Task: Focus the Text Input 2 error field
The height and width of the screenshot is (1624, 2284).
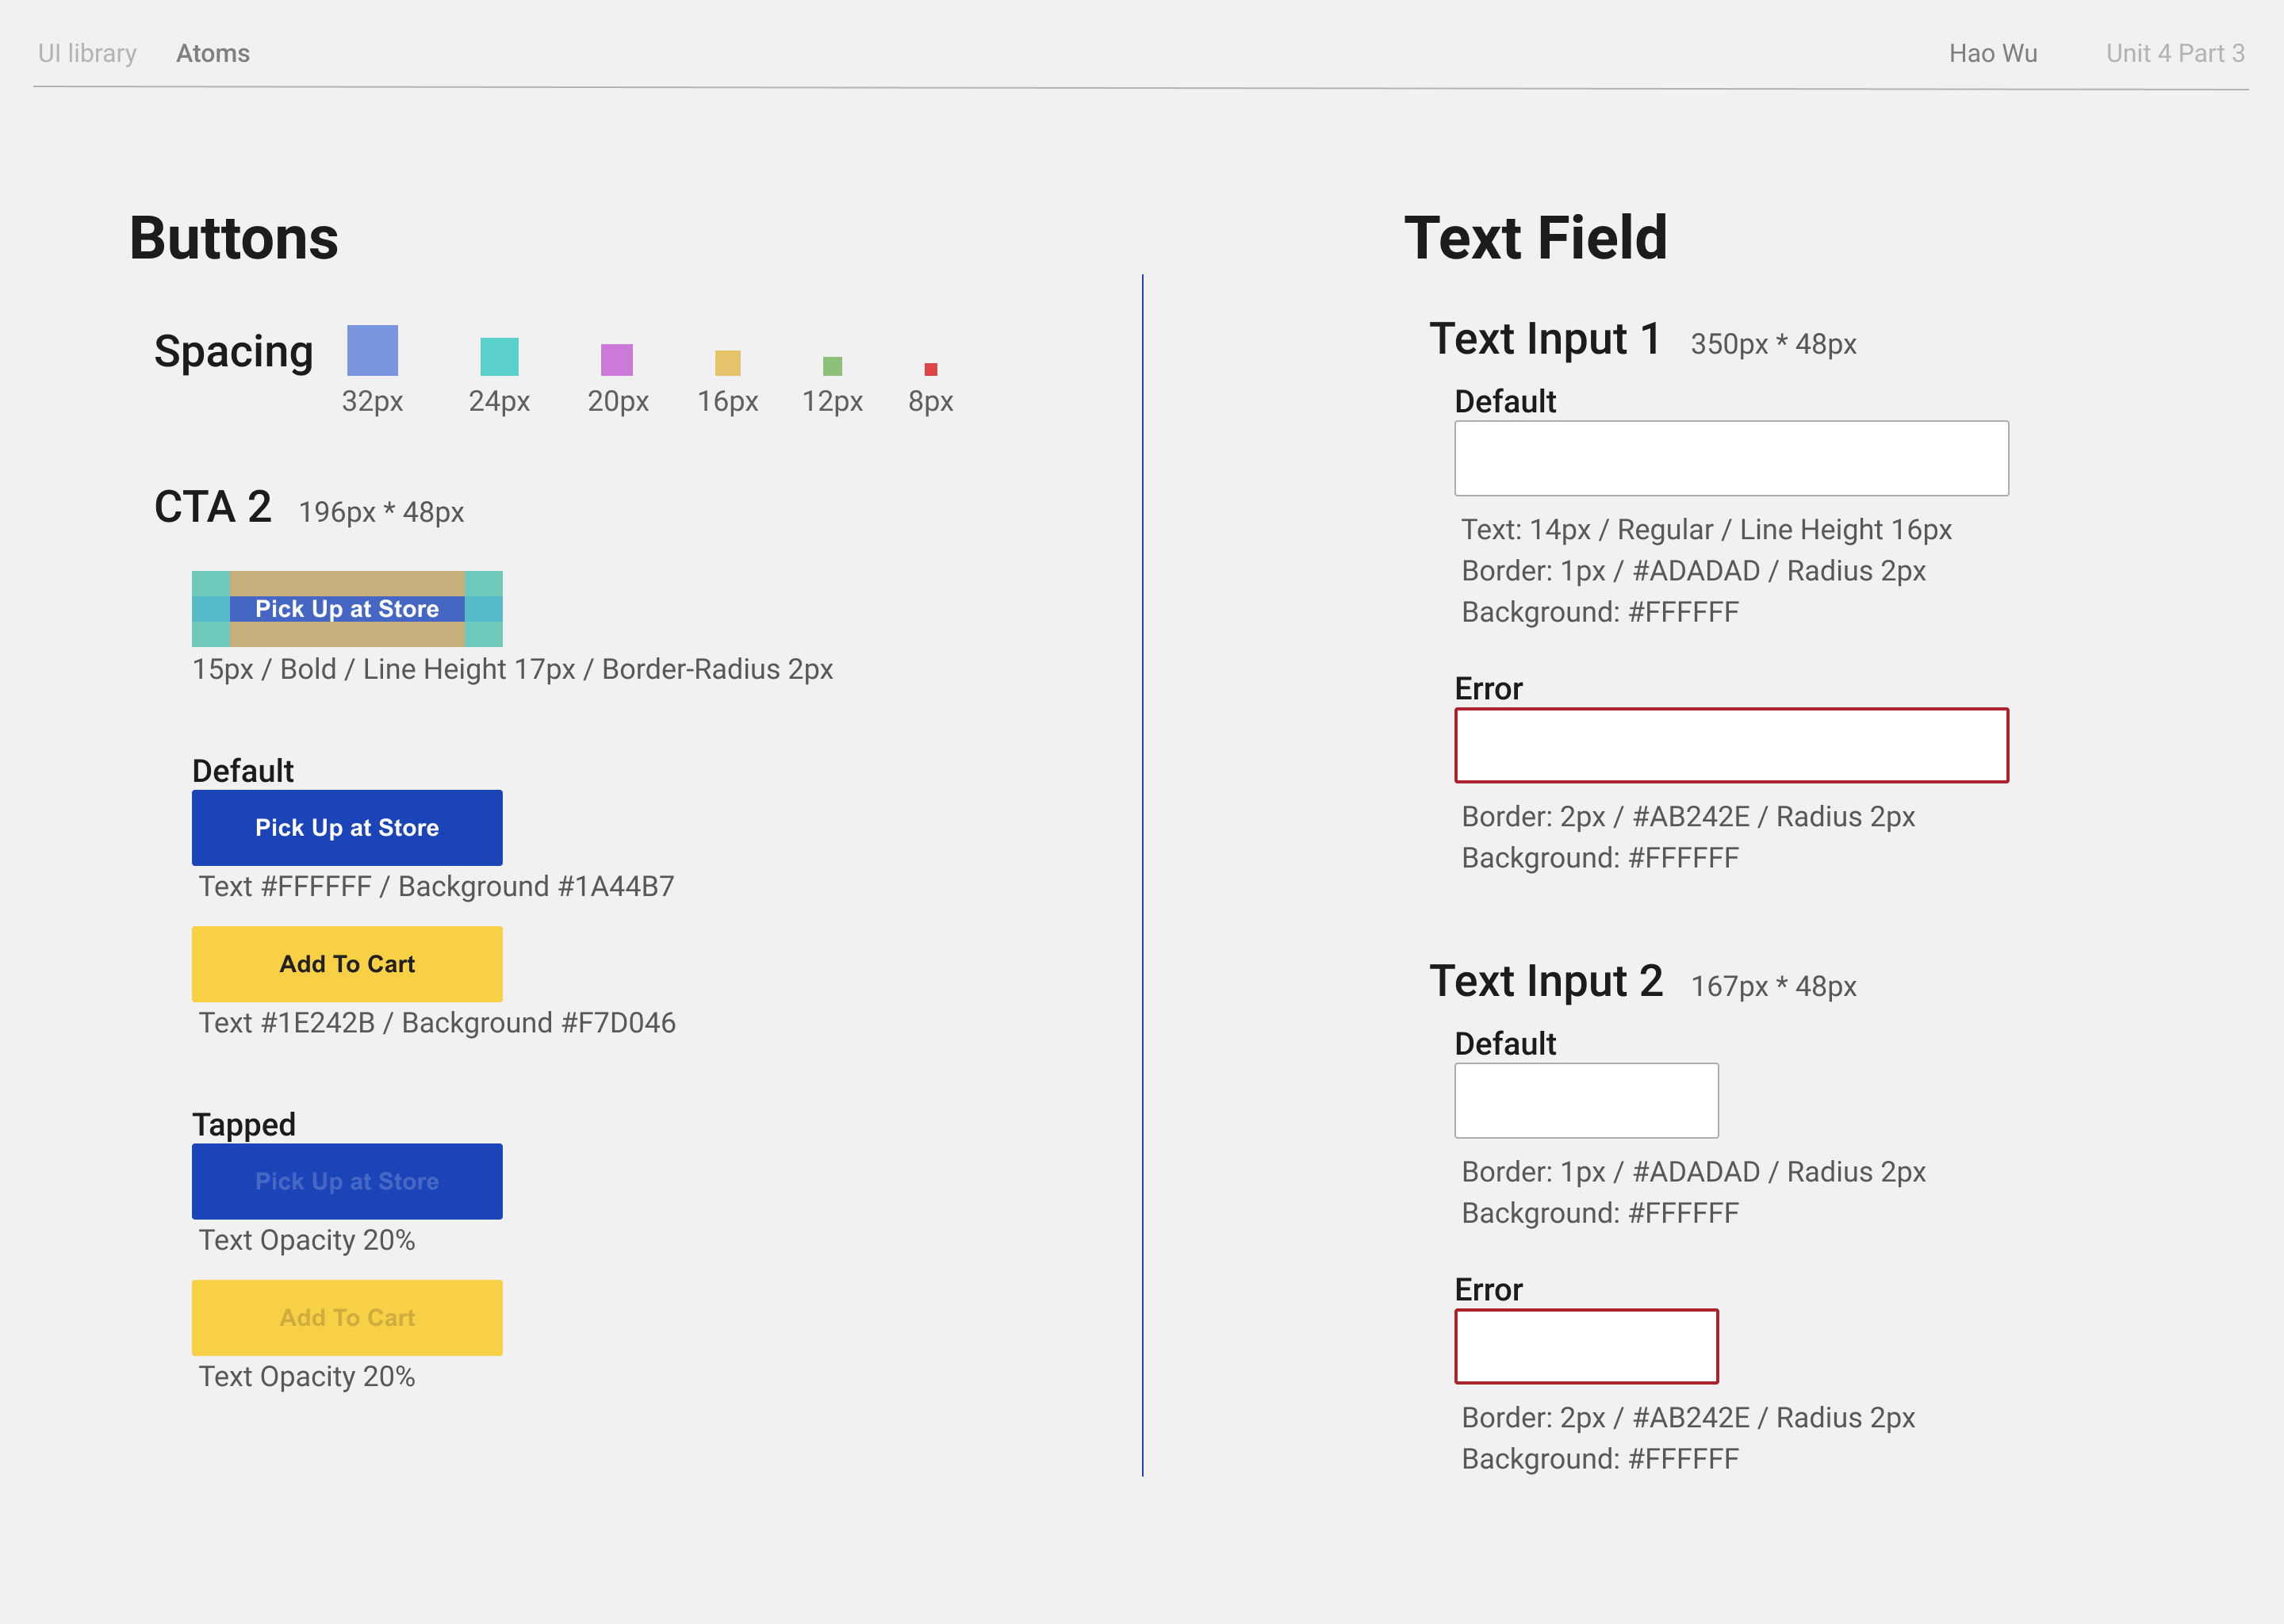Action: [x=1586, y=1346]
